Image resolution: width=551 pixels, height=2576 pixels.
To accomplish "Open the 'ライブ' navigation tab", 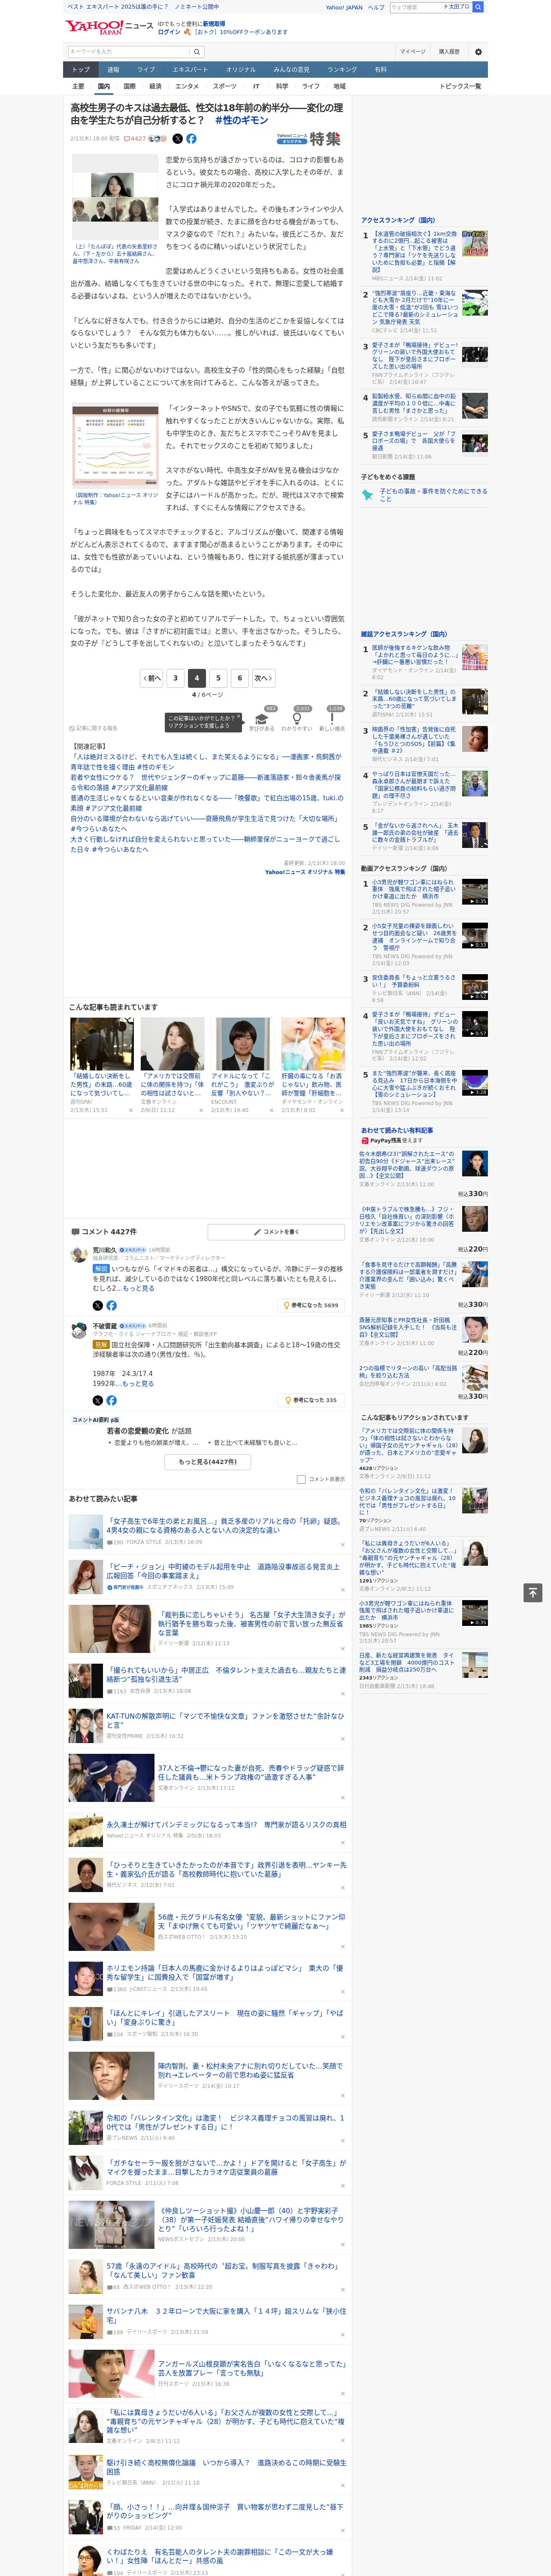I will click(x=146, y=70).
